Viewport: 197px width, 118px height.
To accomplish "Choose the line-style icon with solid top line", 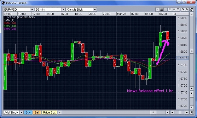I will [x=178, y=9].
